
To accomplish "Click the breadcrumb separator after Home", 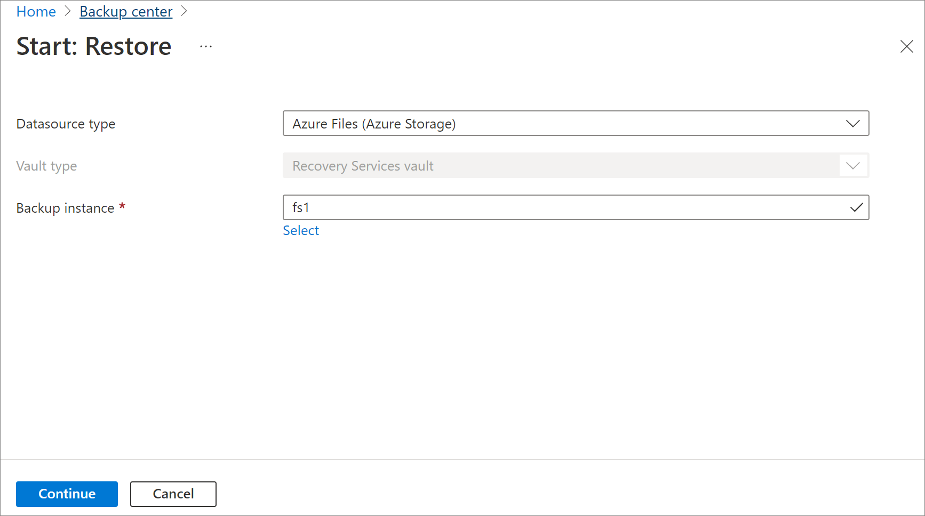I will [68, 11].
